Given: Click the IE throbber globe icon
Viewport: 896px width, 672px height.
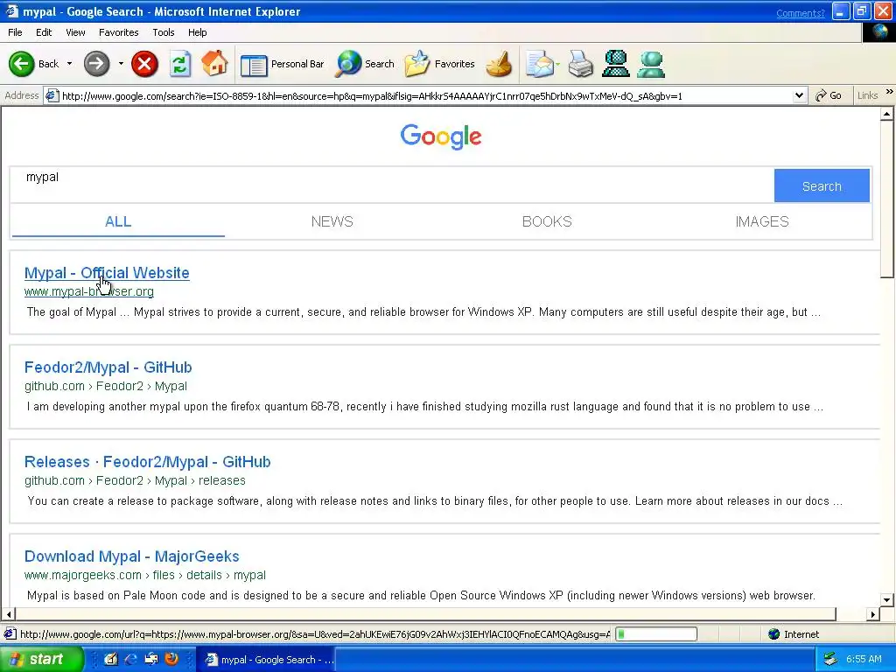Looking at the screenshot, I should 879,32.
